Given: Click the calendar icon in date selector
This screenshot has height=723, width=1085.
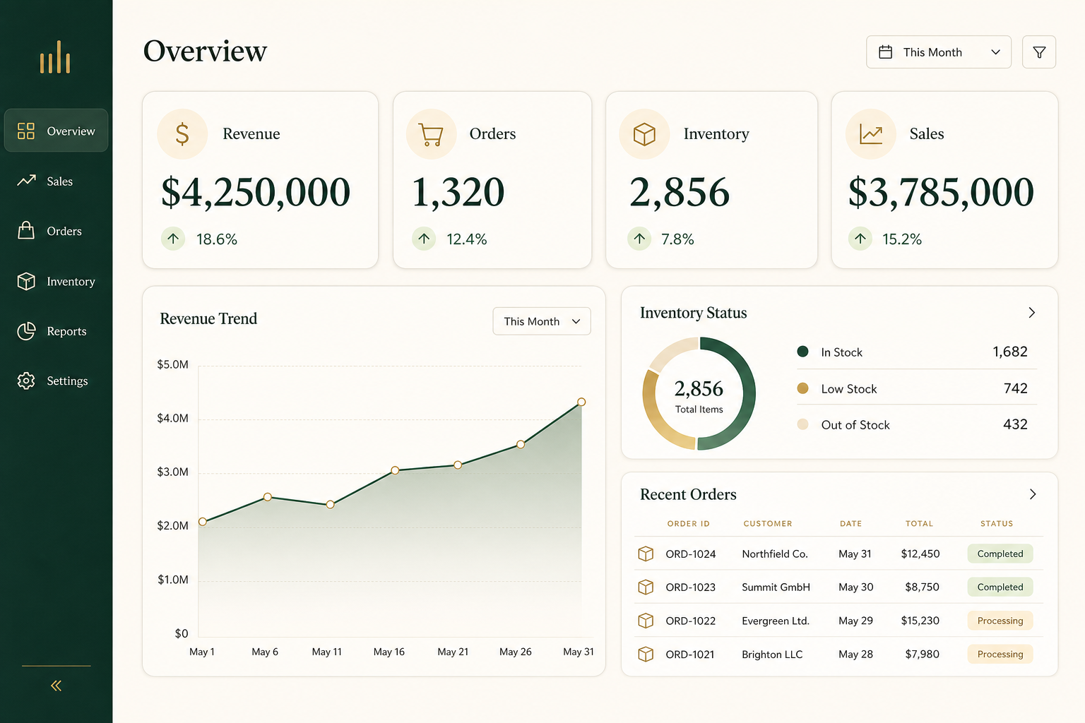Looking at the screenshot, I should coord(885,52).
